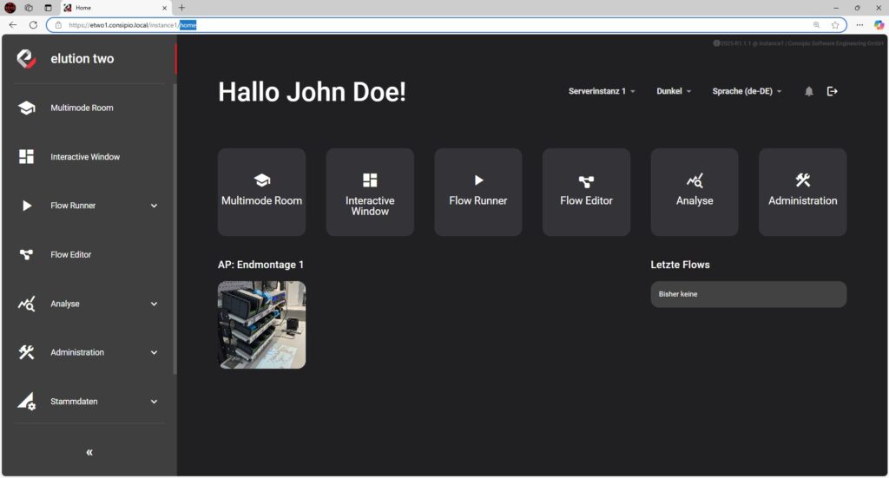Launch the Flow Runner dashboard tile
The width and height of the screenshot is (889, 478).
477,192
